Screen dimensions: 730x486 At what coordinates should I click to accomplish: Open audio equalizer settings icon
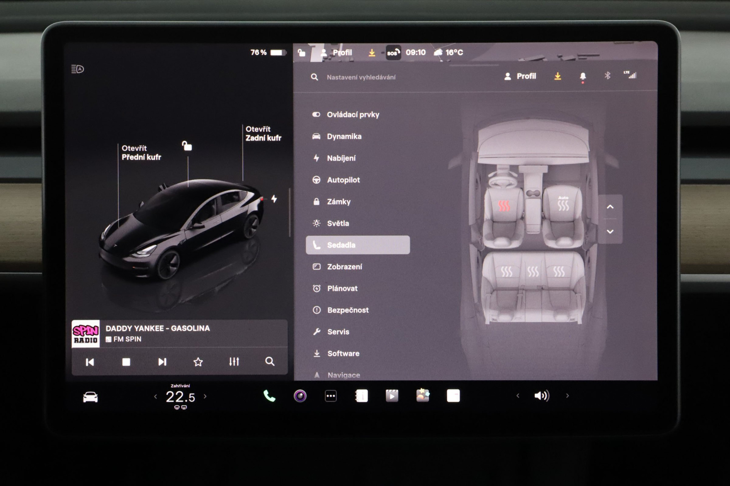[234, 362]
